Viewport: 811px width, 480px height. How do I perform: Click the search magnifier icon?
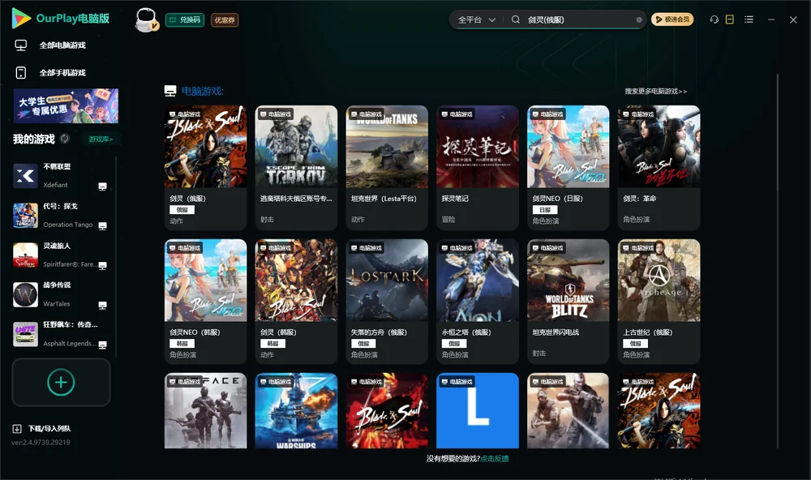[516, 19]
